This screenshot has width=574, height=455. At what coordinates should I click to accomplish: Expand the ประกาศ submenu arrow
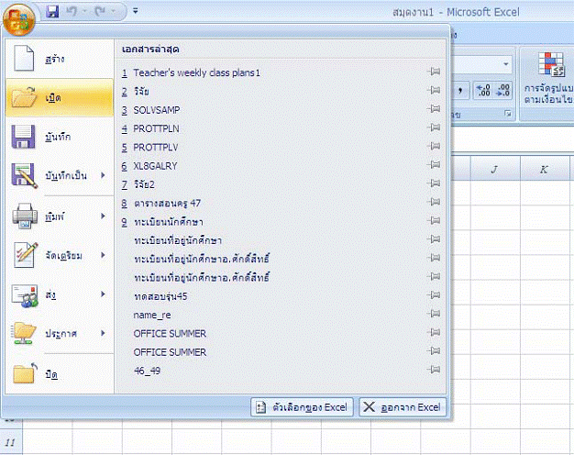coord(104,333)
